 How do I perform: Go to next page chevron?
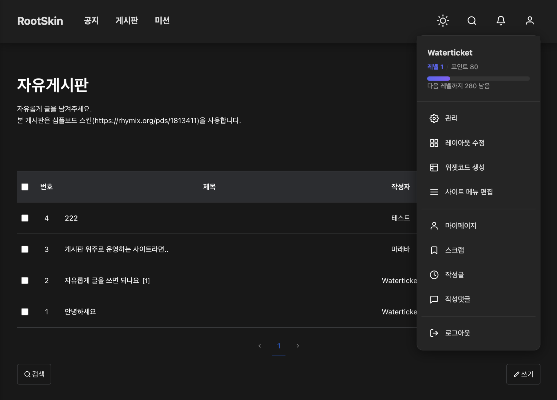tap(298, 346)
